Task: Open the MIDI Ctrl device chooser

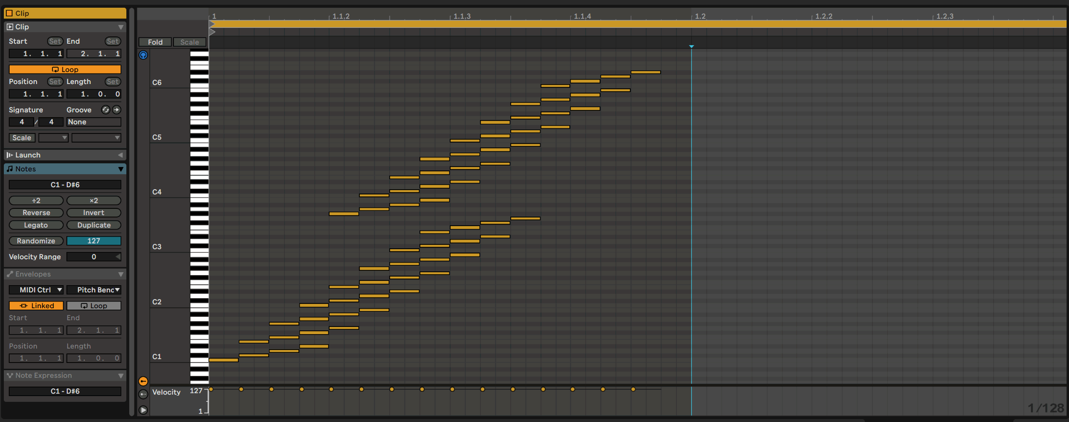Action: pos(36,290)
